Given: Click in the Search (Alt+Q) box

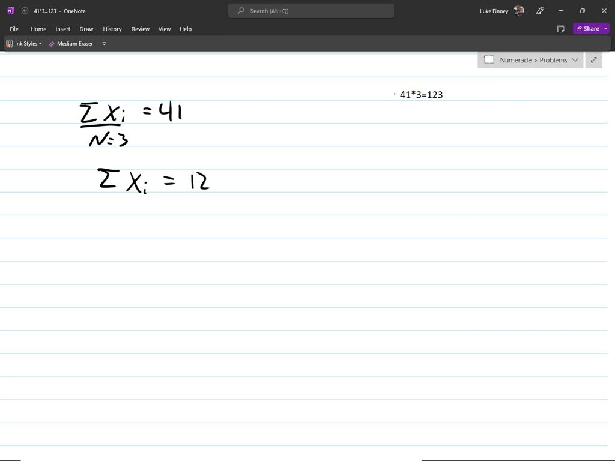Looking at the screenshot, I should (311, 11).
